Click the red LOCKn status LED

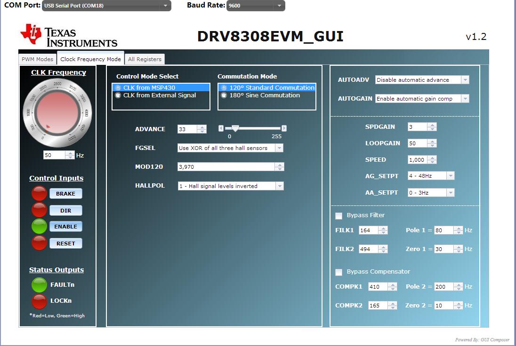pyautogui.click(x=39, y=301)
